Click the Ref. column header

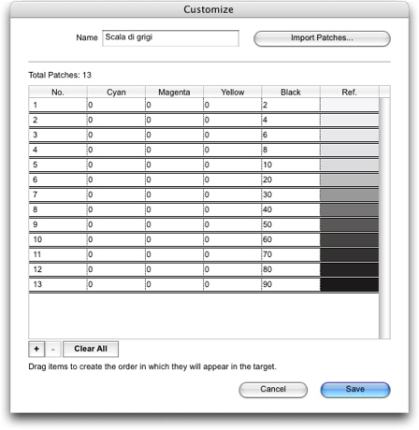coord(349,93)
